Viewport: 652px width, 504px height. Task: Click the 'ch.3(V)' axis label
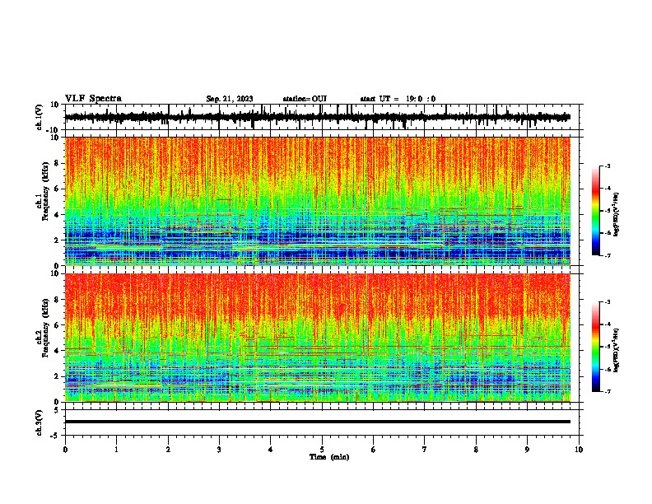tap(40, 422)
